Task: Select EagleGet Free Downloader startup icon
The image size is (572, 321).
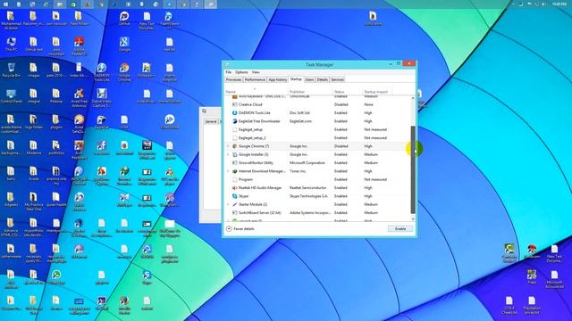Action: 234,121
